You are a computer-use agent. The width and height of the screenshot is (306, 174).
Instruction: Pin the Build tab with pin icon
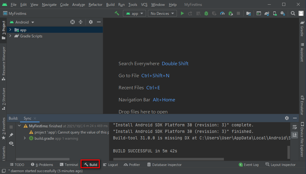point(11,135)
